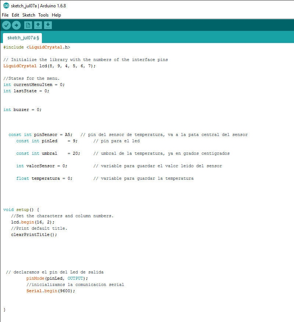
Task: Open a sketch using the Open arrow icon
Action: pyautogui.click(x=38, y=25)
